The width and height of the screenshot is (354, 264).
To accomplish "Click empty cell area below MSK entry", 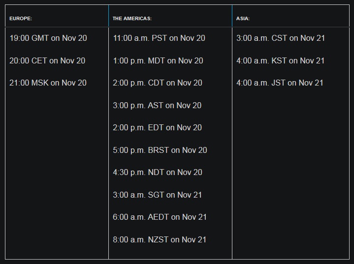I will (x=57, y=174).
